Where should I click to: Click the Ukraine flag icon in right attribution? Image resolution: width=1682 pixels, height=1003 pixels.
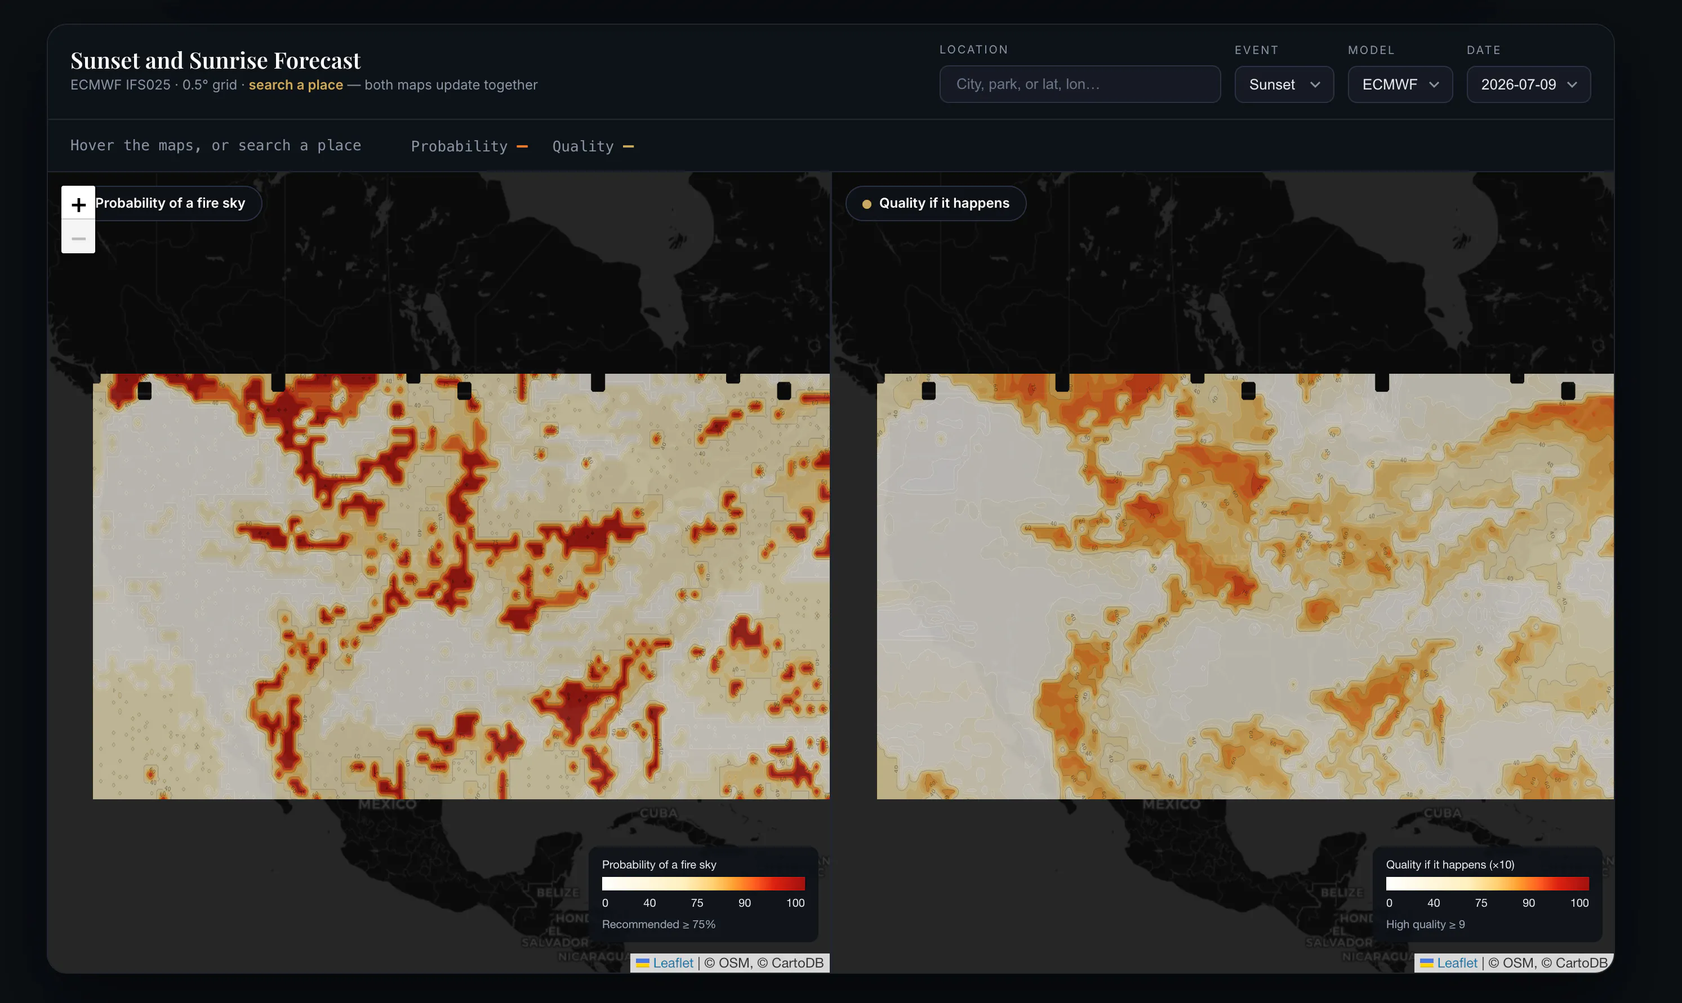(x=1426, y=962)
